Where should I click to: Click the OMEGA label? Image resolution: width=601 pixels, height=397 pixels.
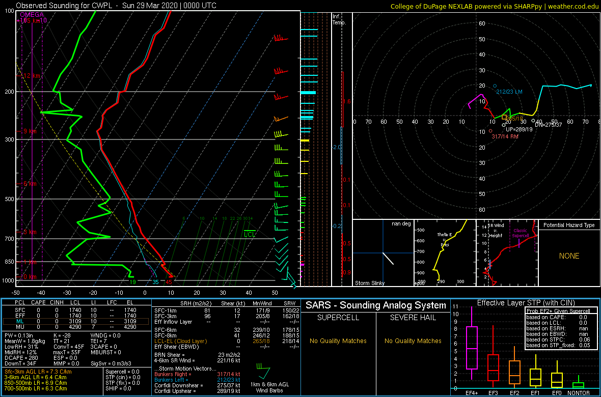32,15
